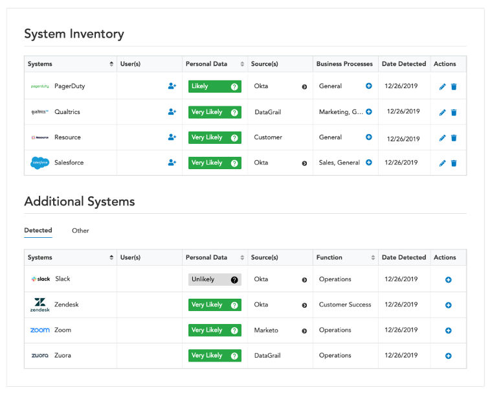492x394 pixels.
Task: Delete the Resource system entry
Action: pos(454,138)
